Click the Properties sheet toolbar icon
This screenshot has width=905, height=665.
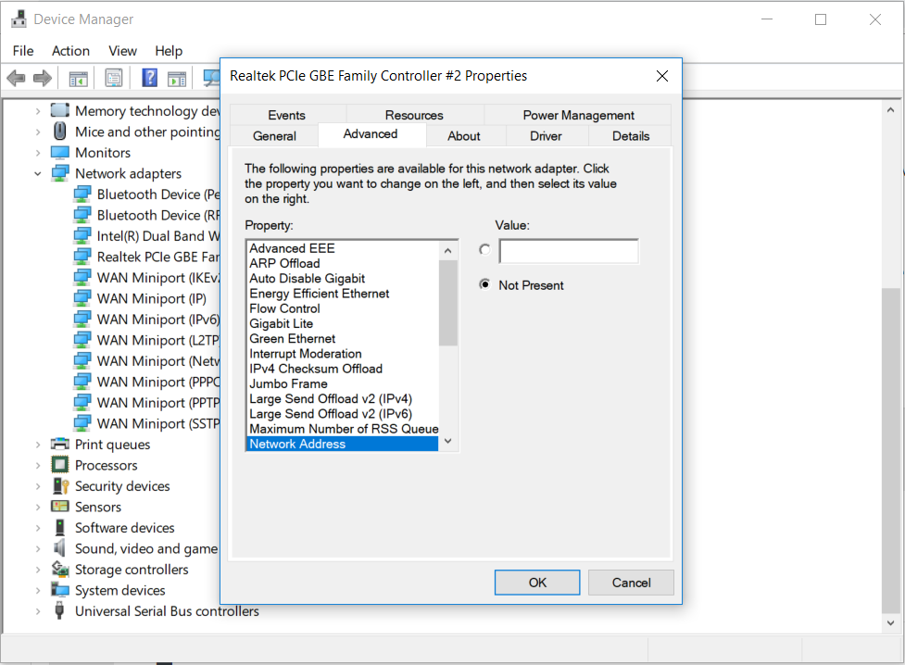pos(114,78)
